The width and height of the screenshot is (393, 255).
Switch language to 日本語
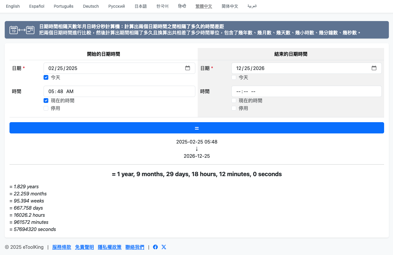140,6
